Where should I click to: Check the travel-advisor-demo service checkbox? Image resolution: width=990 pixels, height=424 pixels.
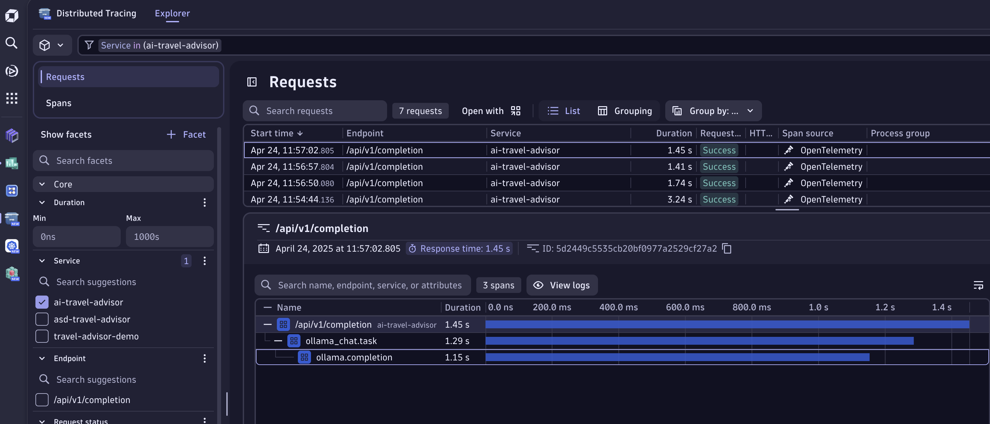tap(42, 336)
